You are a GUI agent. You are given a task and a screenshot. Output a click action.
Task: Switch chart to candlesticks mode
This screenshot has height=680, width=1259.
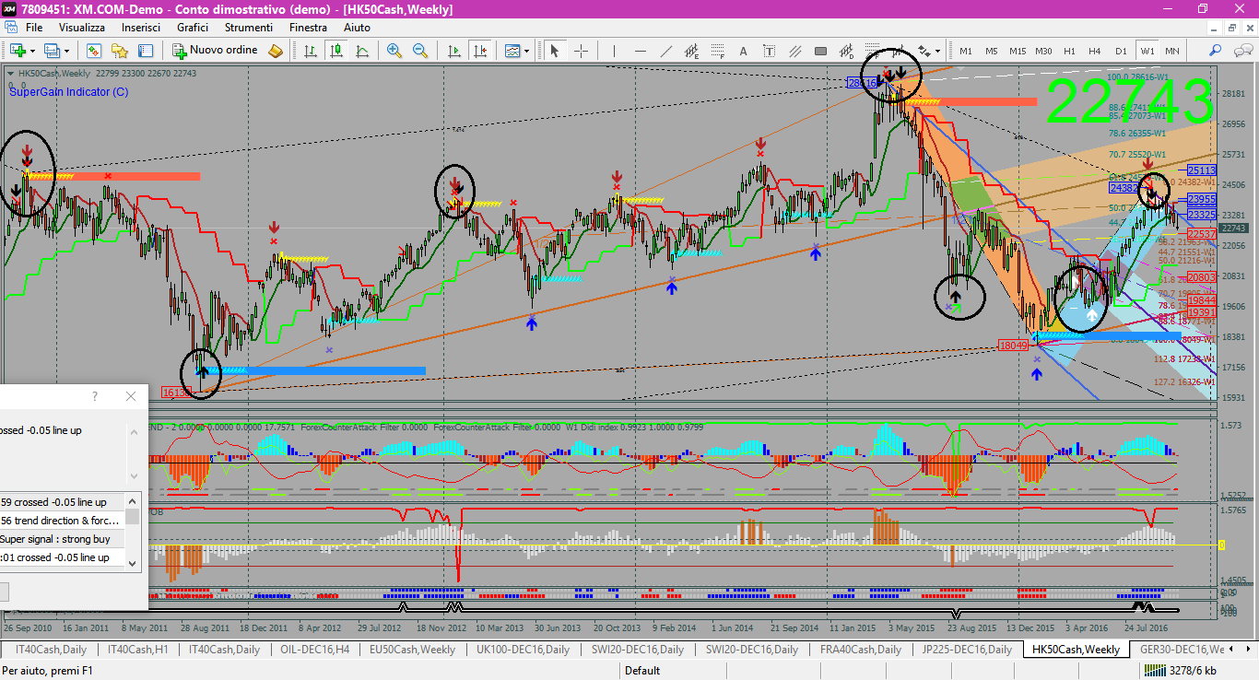coord(335,50)
